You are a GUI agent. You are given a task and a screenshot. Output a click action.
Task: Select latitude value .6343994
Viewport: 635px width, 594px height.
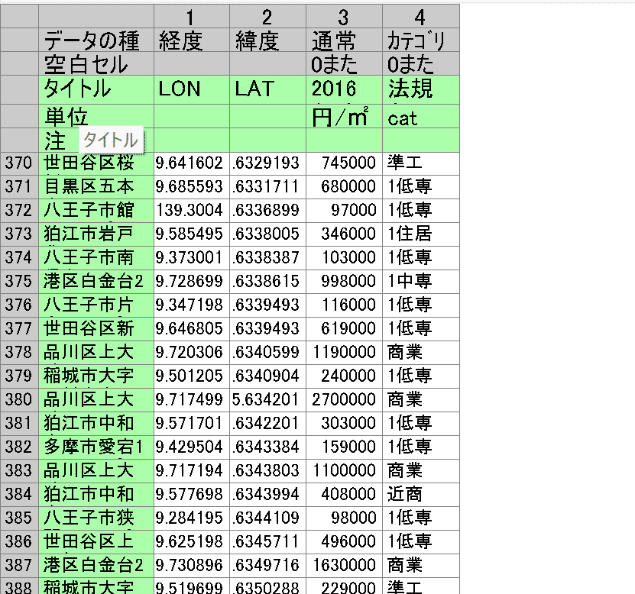(267, 495)
